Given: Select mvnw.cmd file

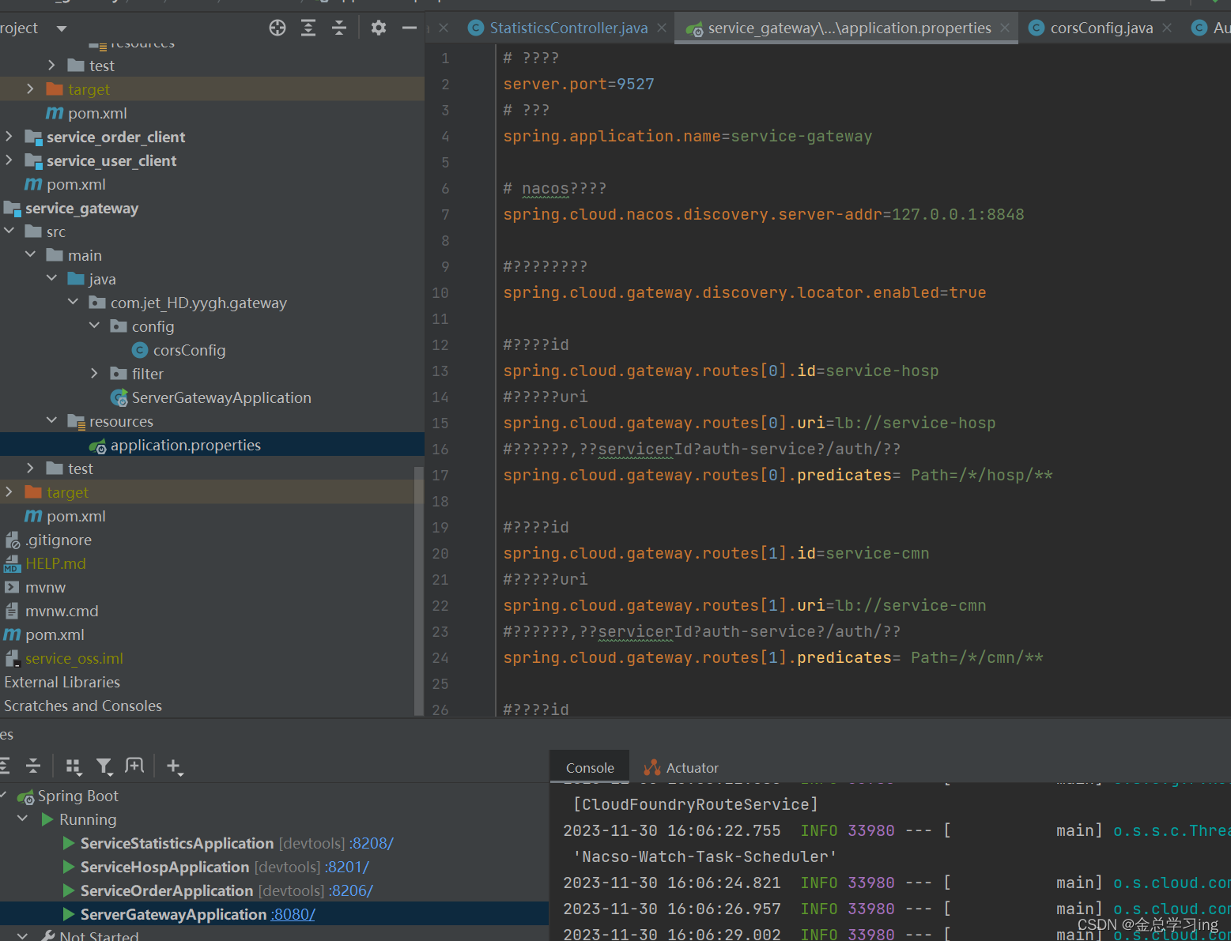Looking at the screenshot, I should pyautogui.click(x=62, y=611).
